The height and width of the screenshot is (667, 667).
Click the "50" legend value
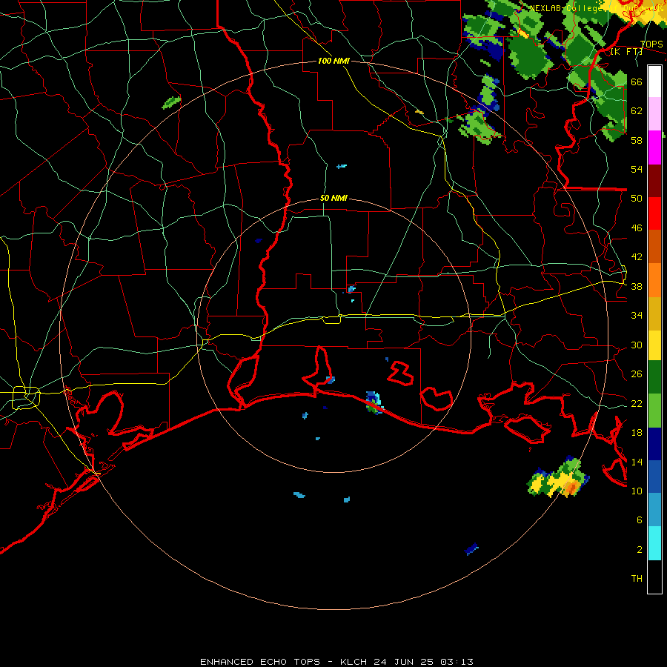[x=637, y=199]
